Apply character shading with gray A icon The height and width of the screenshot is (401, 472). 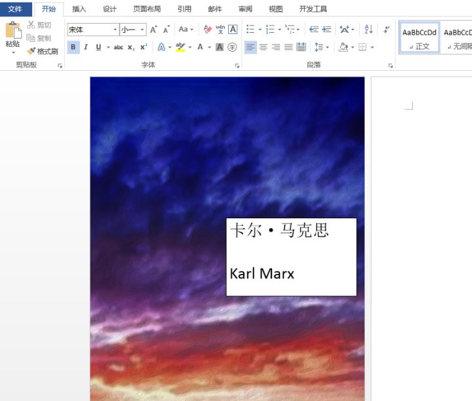click(x=220, y=47)
